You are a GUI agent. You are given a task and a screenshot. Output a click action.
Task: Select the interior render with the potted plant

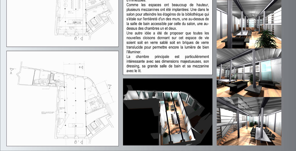(x=249, y=24)
